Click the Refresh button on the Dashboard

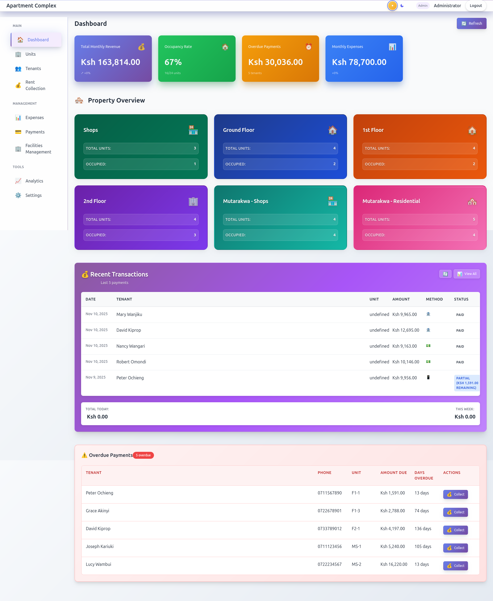471,23
